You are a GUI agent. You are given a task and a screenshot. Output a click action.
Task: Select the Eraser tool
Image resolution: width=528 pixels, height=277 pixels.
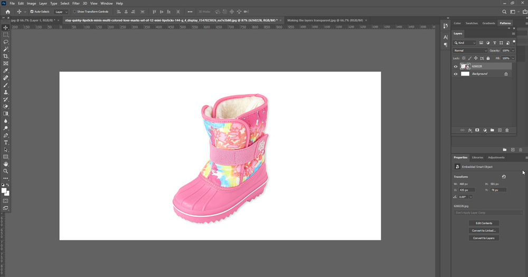pyautogui.click(x=6, y=106)
